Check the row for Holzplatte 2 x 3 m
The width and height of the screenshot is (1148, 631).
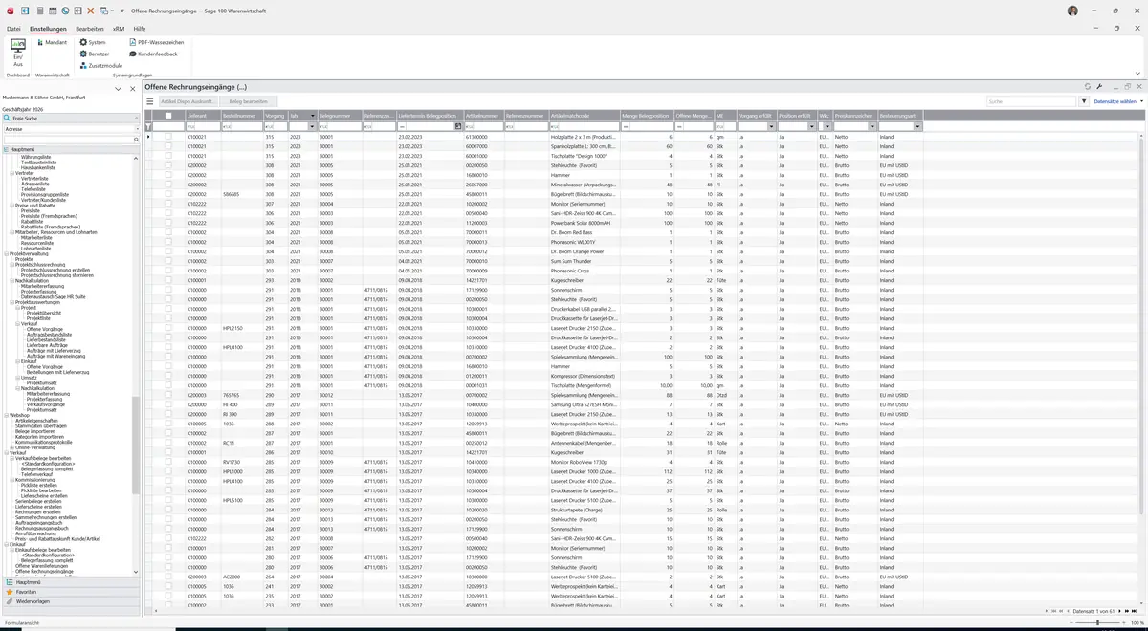point(168,137)
